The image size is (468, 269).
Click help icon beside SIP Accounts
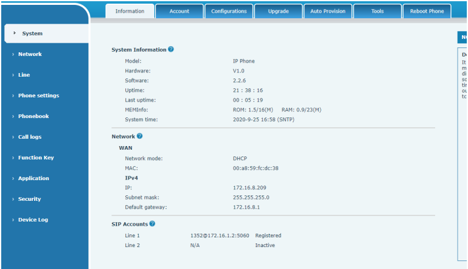click(152, 224)
